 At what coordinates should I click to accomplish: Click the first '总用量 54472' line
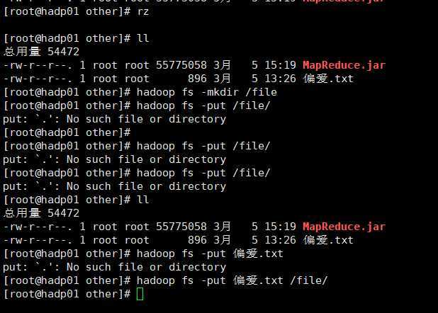pyautogui.click(x=41, y=52)
